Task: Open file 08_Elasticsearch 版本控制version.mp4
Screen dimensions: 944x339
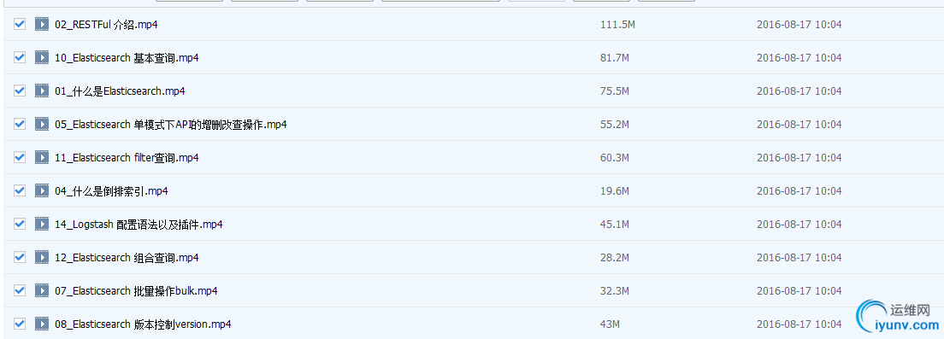Action: click(143, 324)
